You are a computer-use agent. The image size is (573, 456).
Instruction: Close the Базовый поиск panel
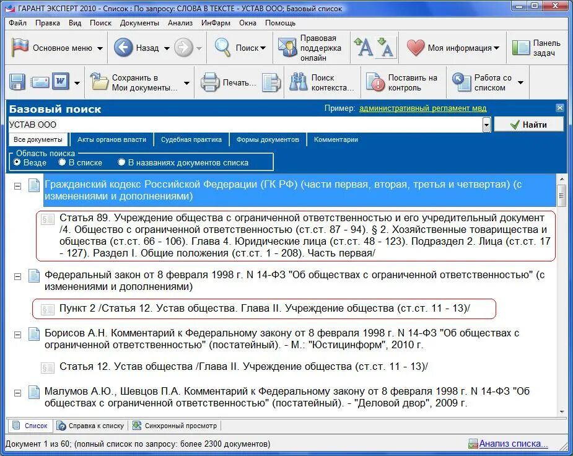(560, 108)
